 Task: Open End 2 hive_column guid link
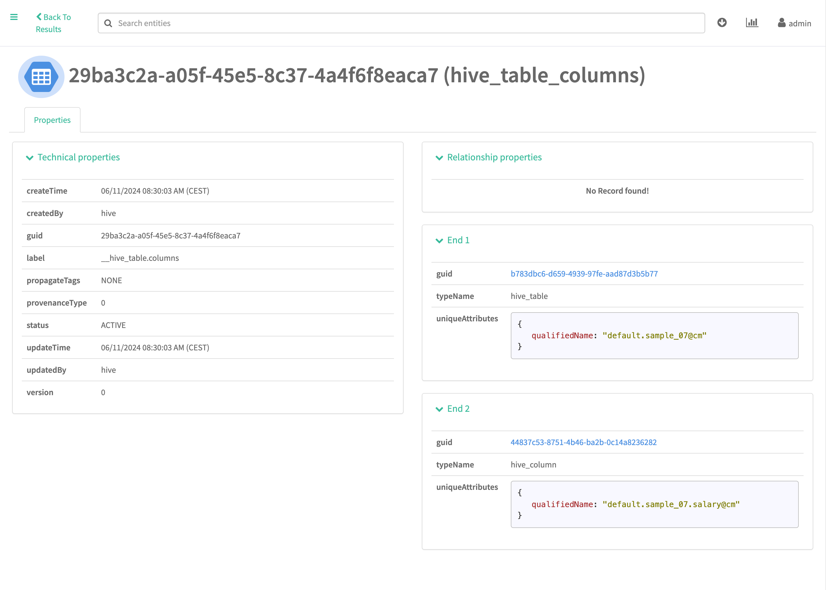pyautogui.click(x=583, y=442)
